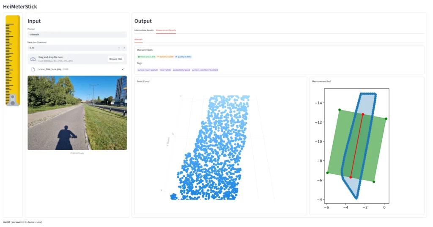Screen dimensions: 433x227
Task: Click the Input panel heading
Action: (34, 21)
